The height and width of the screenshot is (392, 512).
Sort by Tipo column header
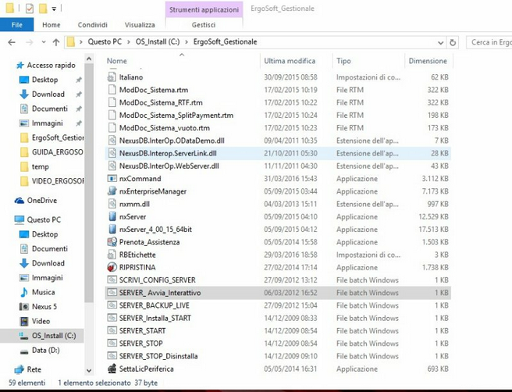(x=343, y=61)
